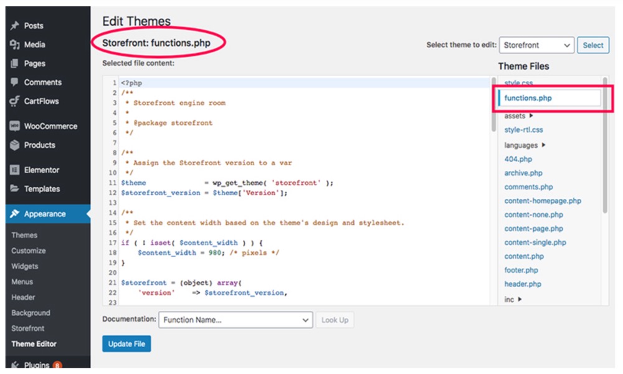The width and height of the screenshot is (623, 374).
Task: Open archive.php theme file
Action: [523, 173]
